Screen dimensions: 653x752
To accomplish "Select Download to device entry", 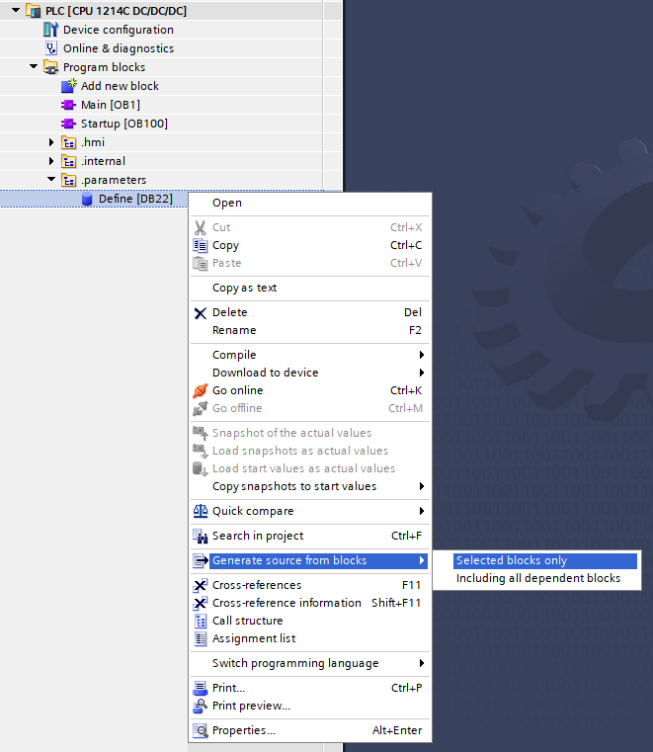I will pos(310,373).
